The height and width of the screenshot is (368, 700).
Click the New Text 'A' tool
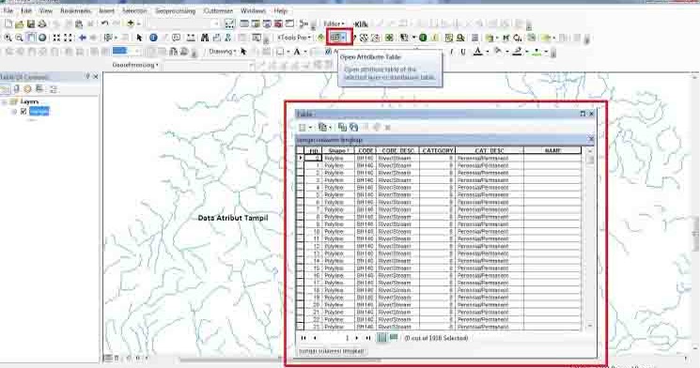[297, 52]
